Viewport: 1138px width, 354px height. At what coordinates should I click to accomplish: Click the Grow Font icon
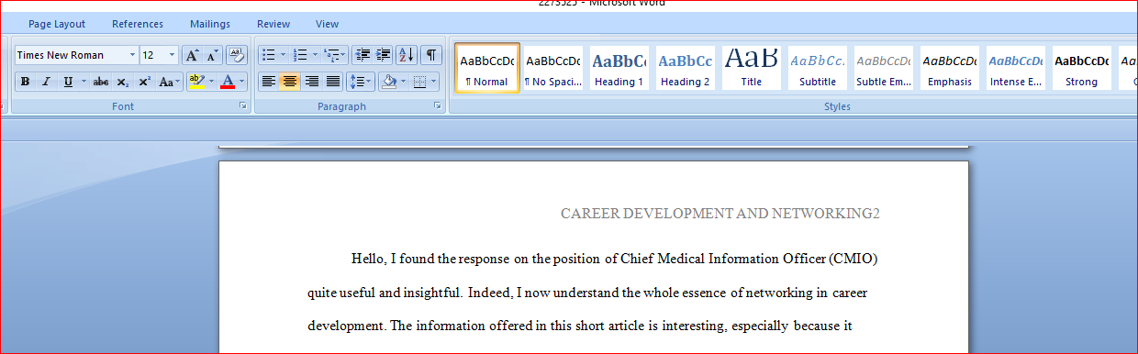(x=193, y=55)
